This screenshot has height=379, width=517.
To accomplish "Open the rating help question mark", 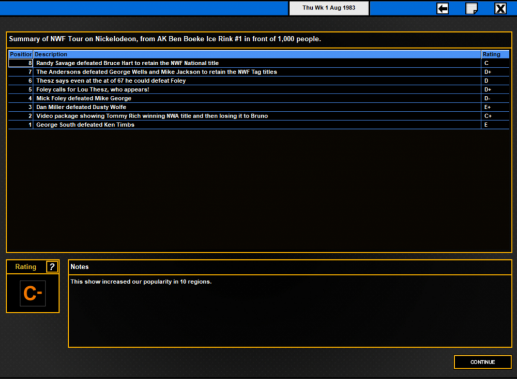I will [52, 267].
